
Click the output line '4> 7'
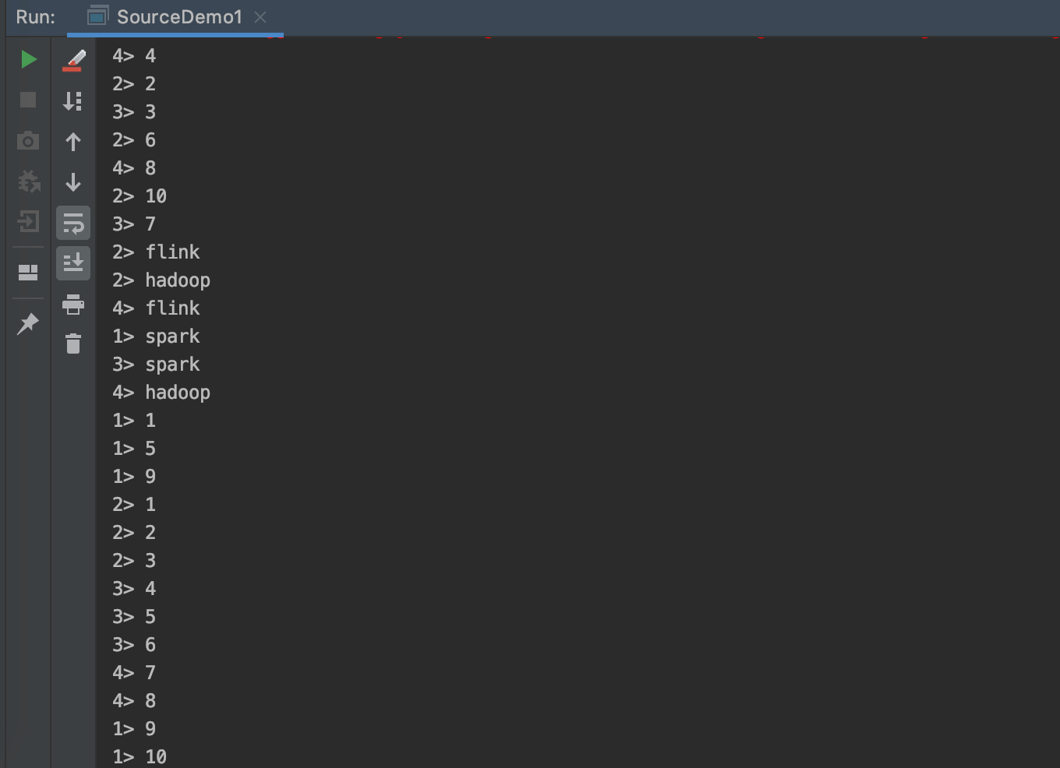click(134, 672)
